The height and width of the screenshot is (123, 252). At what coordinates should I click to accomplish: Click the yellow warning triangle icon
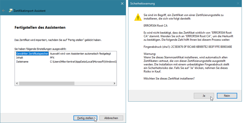tap(138, 17)
